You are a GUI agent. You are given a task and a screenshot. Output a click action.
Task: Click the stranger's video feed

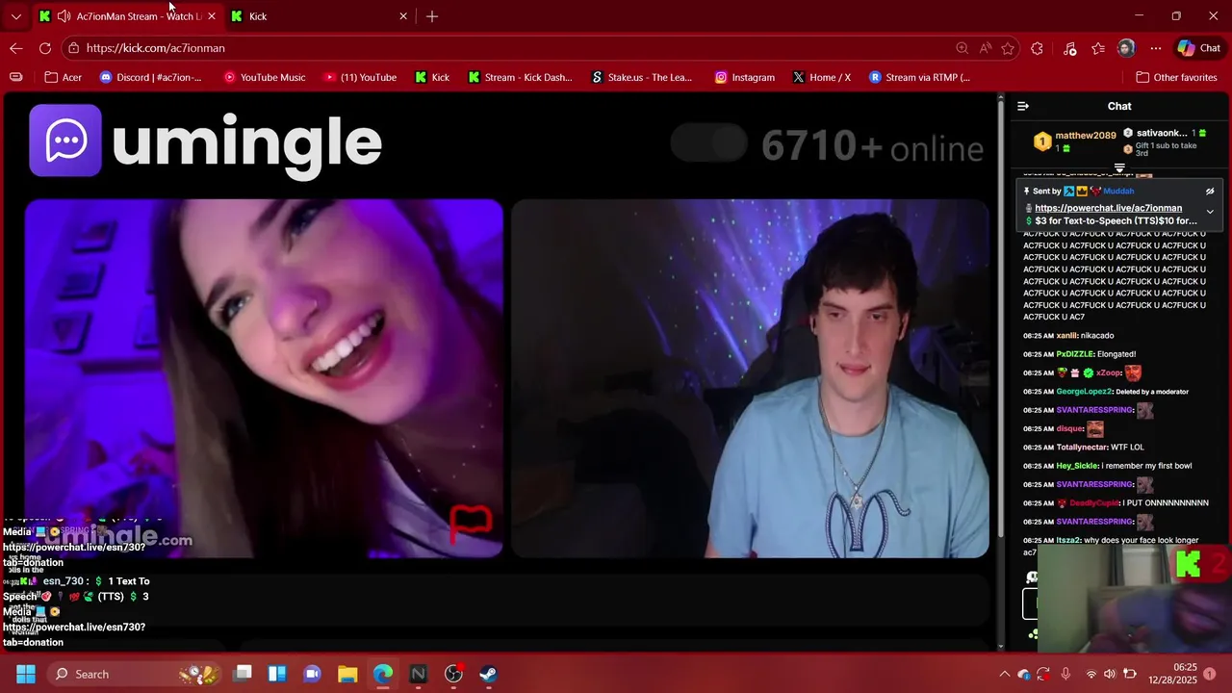(264, 378)
